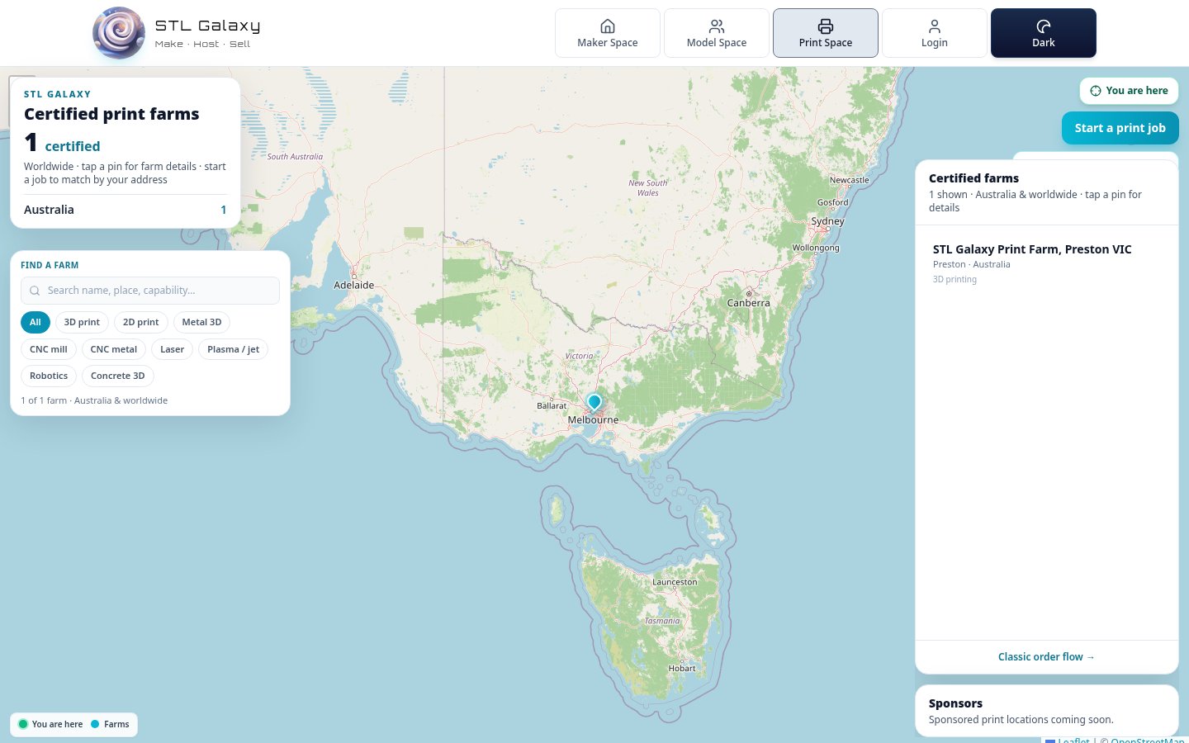Select the Australia country row
The height and width of the screenshot is (743, 1189).
coord(126,210)
